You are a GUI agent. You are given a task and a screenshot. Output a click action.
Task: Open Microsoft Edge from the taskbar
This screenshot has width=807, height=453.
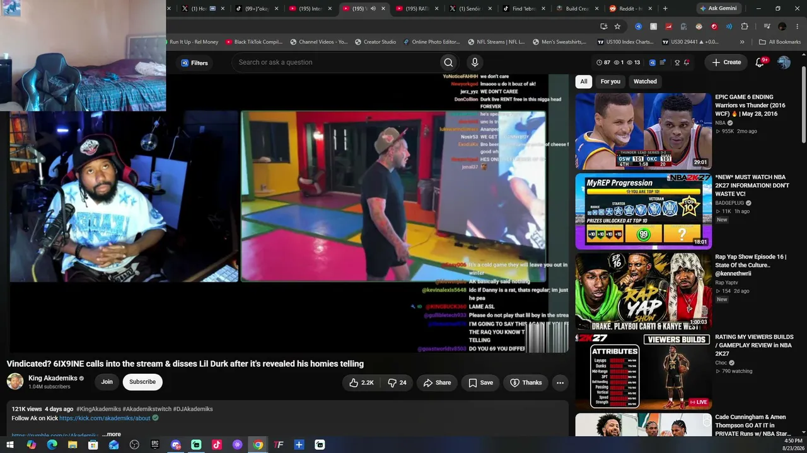click(x=52, y=445)
